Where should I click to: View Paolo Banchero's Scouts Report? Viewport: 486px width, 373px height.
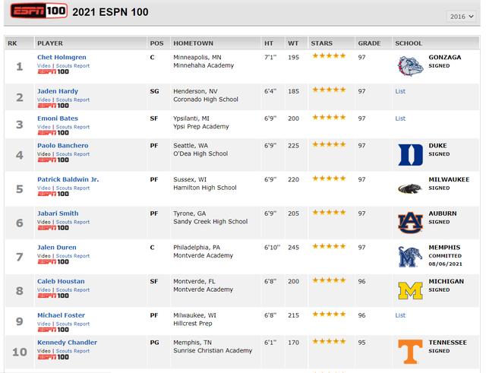72,154
